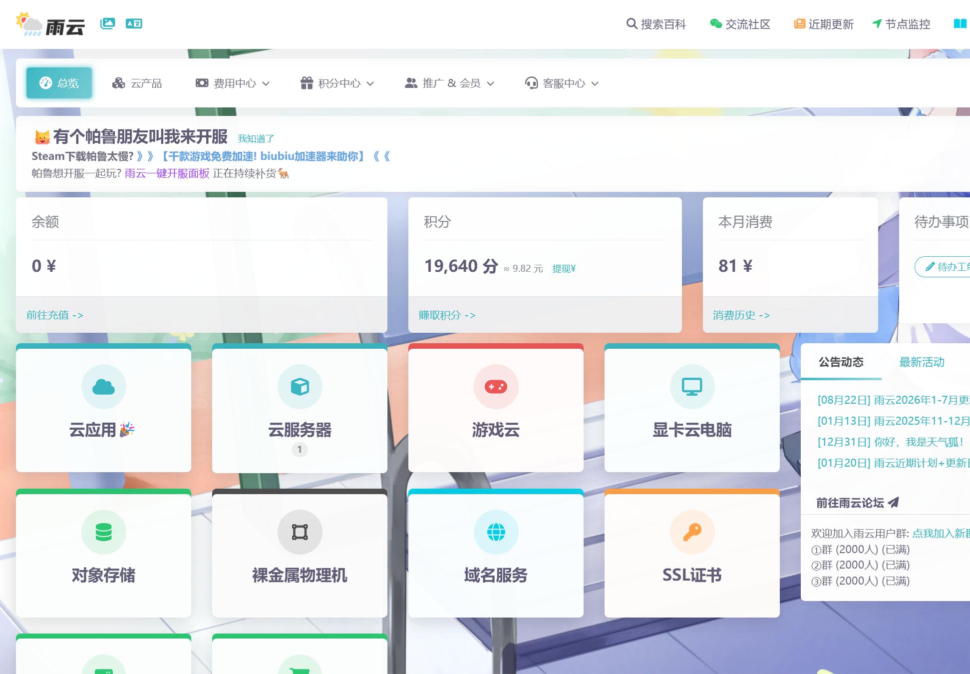Click the WeChat icon for 交流社区

(716, 23)
